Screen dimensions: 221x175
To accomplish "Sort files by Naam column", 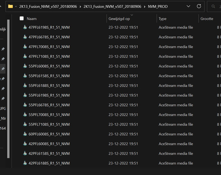I will point(31,19).
